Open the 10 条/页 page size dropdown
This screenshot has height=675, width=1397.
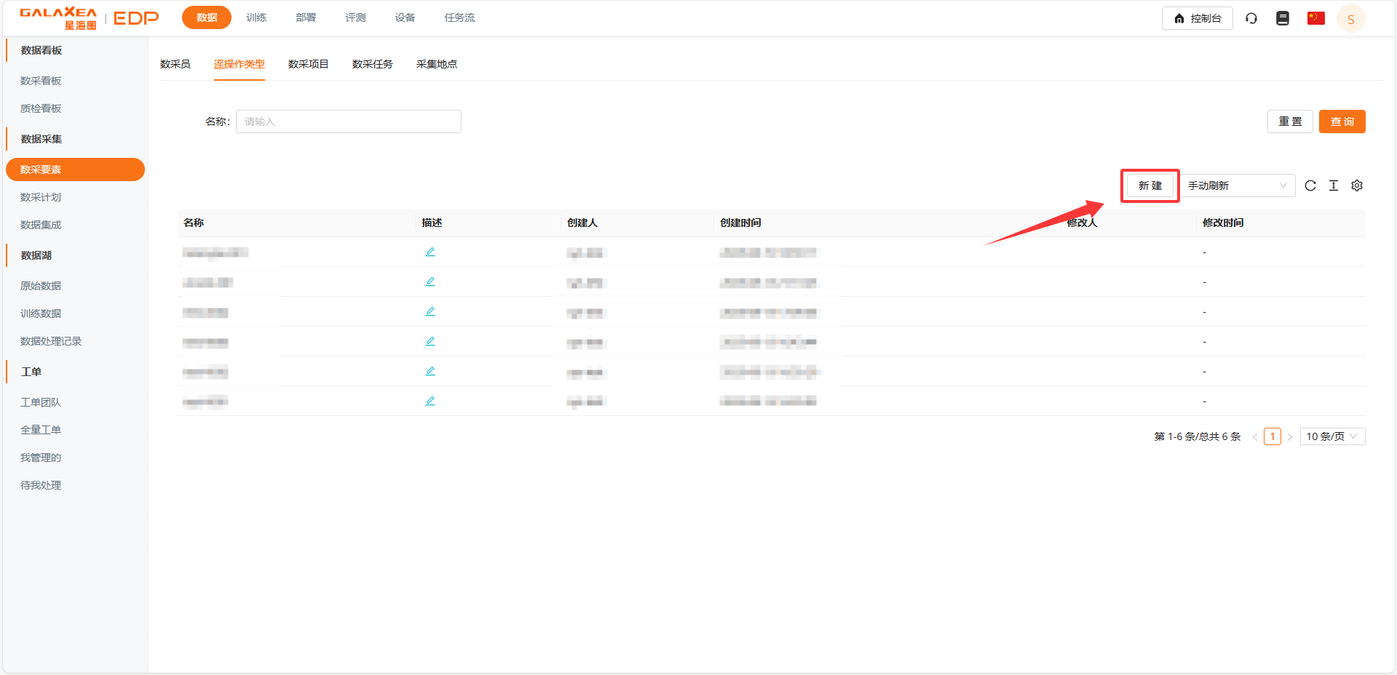pos(1331,436)
